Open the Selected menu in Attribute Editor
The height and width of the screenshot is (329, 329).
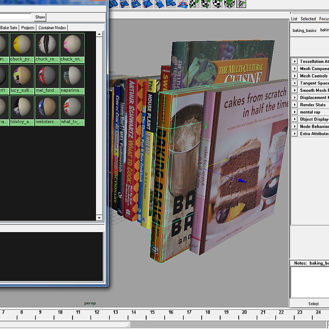click(x=308, y=19)
